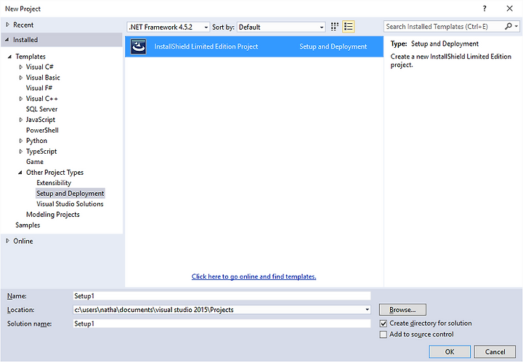
Task: Collapse the Templates tree node arrow
Action: coord(9,57)
